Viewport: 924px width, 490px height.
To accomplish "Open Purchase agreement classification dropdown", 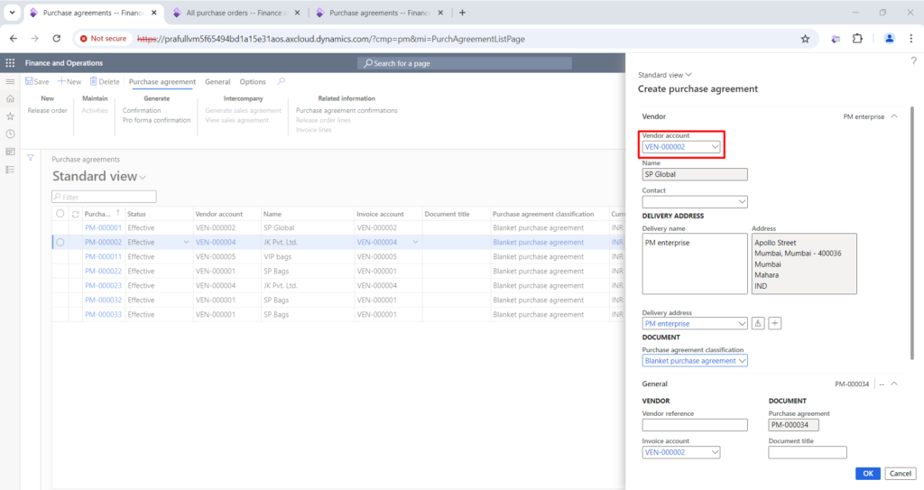I will [742, 361].
